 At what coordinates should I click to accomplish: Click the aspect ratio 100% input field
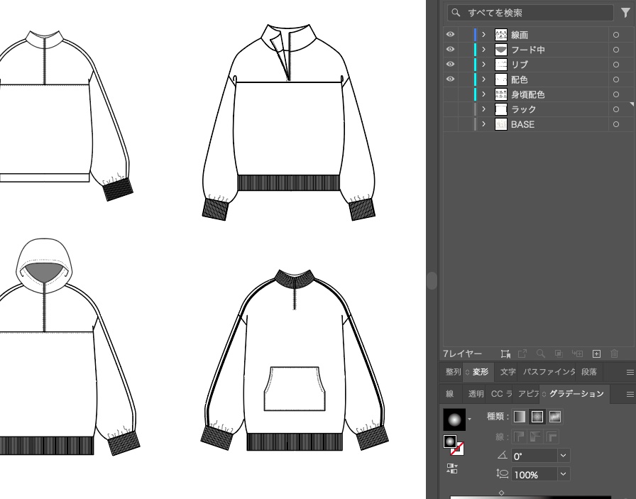coord(534,474)
